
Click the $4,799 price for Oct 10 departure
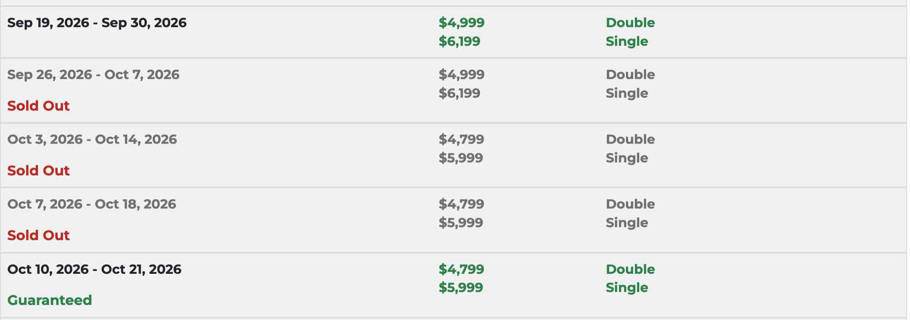pyautogui.click(x=461, y=269)
